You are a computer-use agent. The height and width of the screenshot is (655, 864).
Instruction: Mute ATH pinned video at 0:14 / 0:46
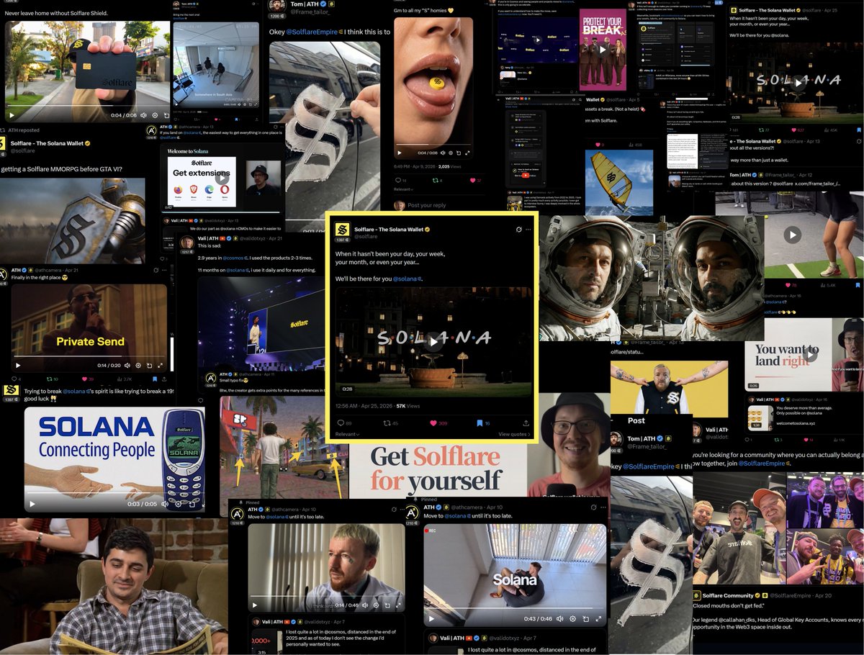(x=365, y=605)
